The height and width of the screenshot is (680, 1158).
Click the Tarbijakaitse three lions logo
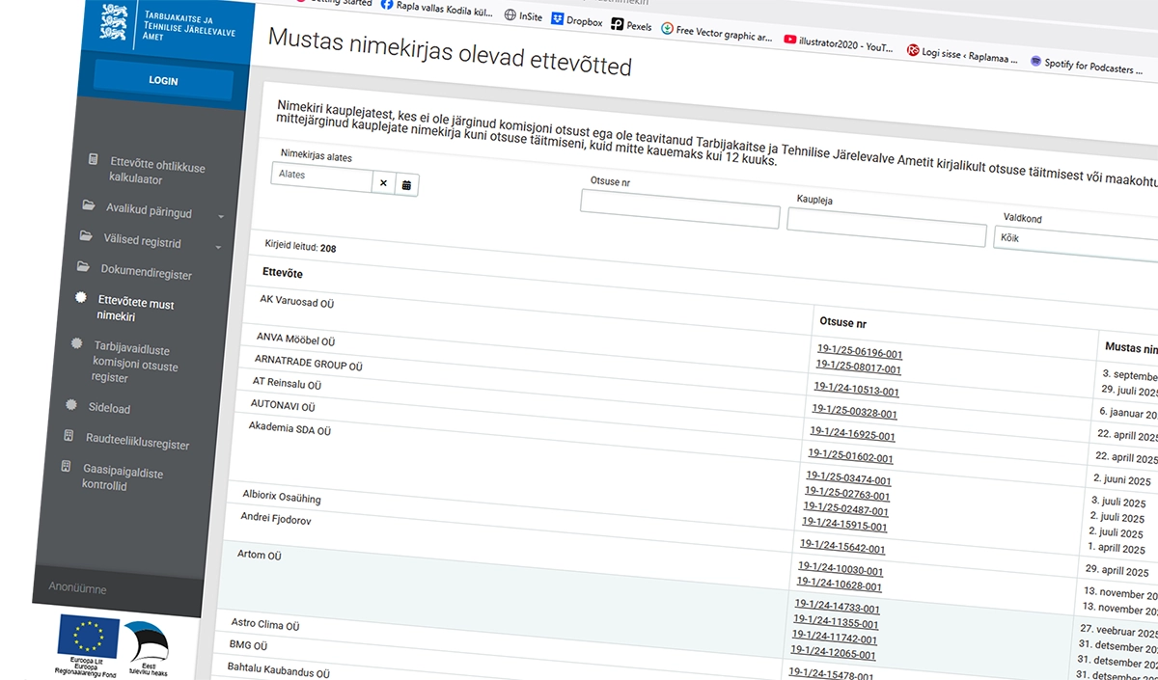(114, 22)
